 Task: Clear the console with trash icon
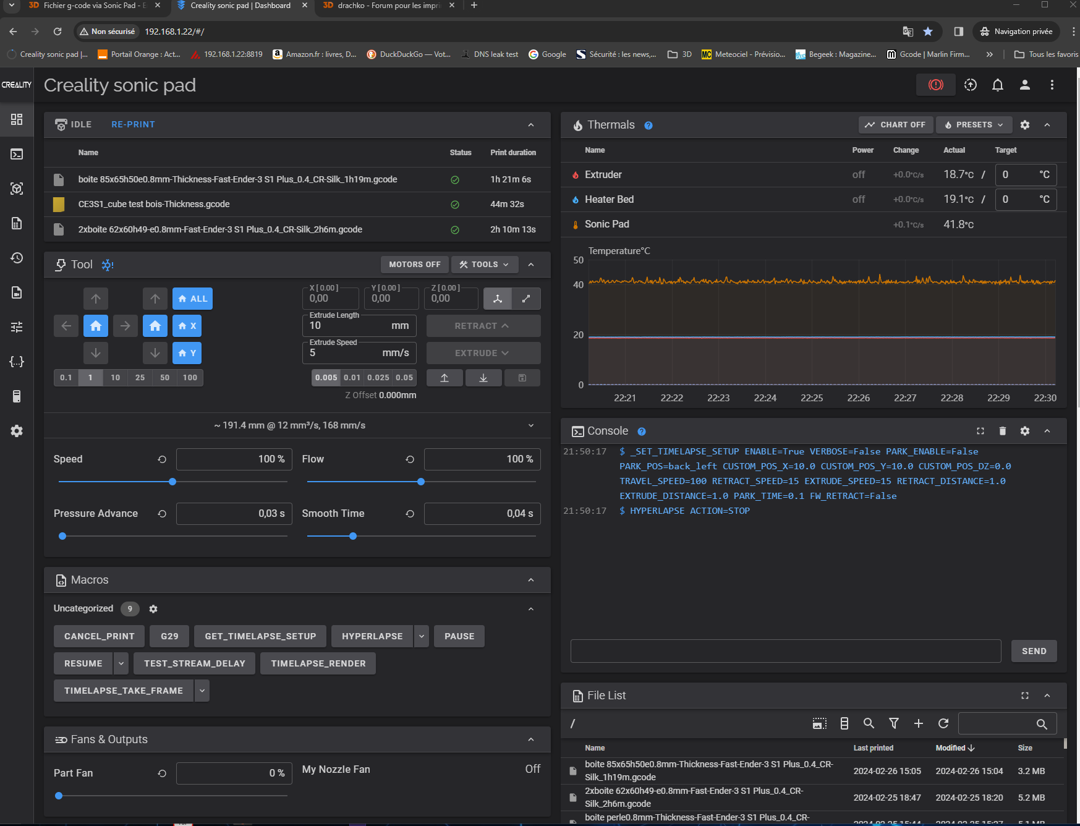[x=1002, y=431]
